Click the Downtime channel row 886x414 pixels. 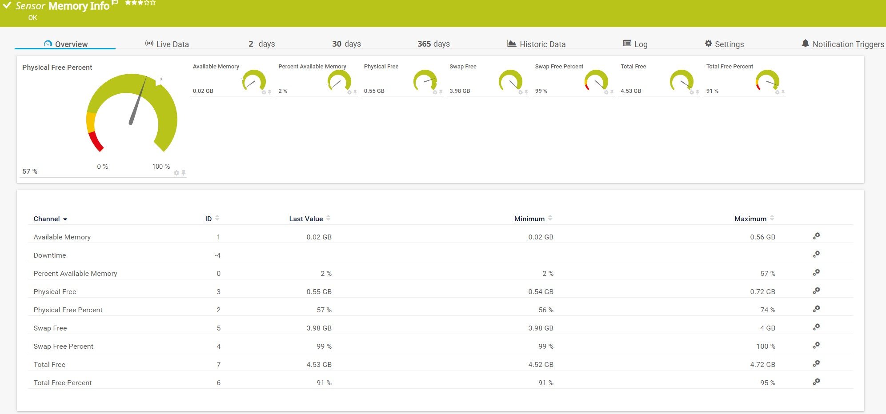click(x=50, y=255)
